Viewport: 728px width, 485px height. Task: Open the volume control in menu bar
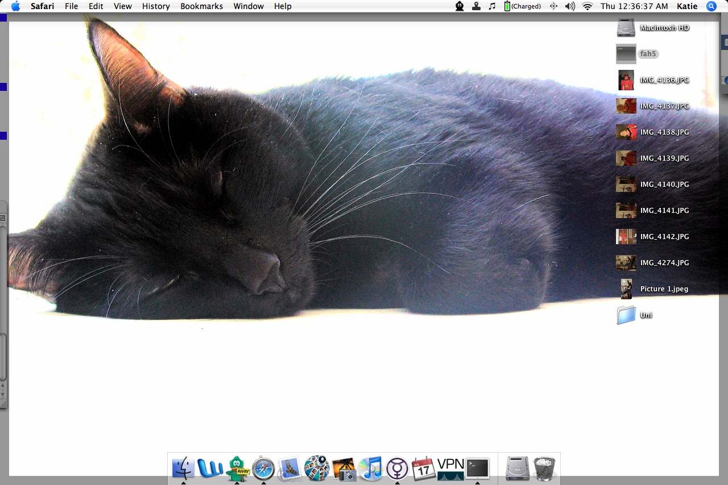(570, 6)
